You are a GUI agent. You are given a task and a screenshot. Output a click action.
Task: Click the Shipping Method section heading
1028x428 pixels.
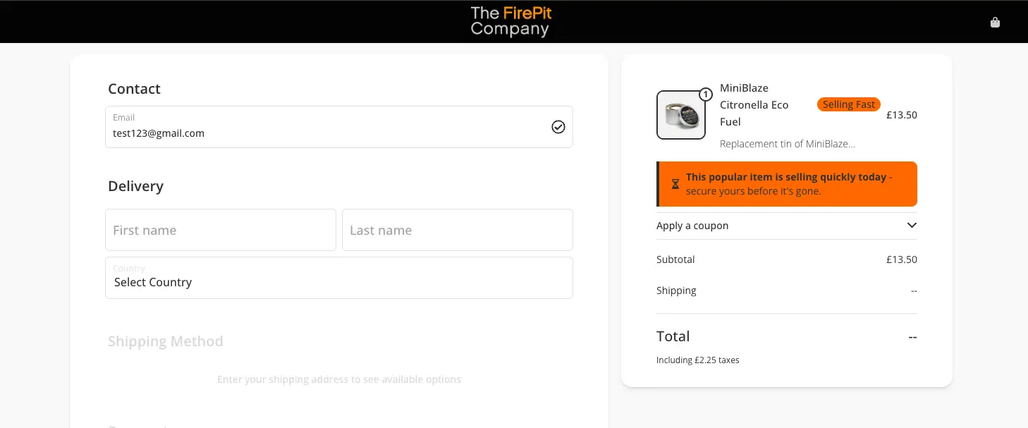[x=165, y=341]
